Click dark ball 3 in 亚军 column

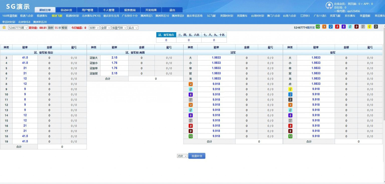click(290, 100)
